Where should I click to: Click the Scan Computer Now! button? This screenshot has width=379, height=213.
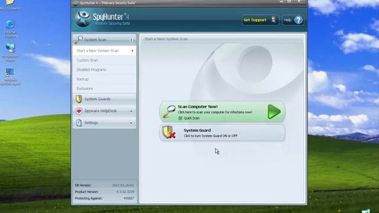pyautogui.click(x=222, y=112)
